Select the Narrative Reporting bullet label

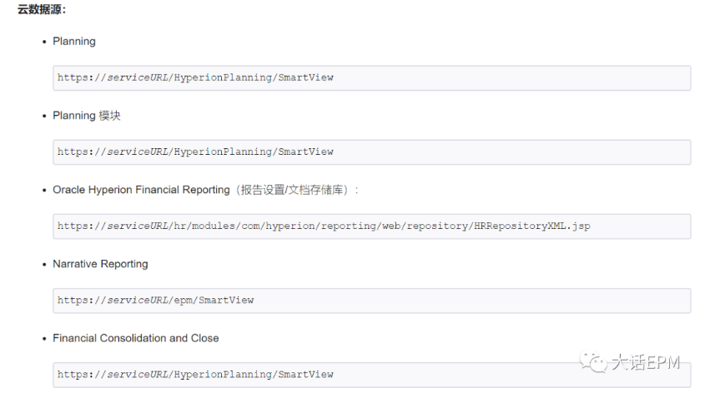coord(100,264)
